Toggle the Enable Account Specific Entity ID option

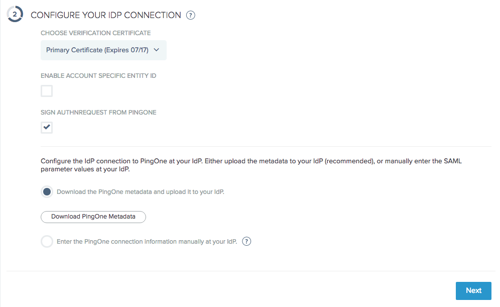(46, 91)
